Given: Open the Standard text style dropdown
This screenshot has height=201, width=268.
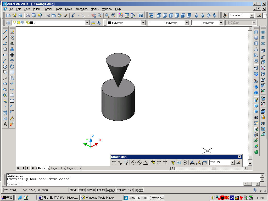Looking at the screenshot, I should (252, 15).
